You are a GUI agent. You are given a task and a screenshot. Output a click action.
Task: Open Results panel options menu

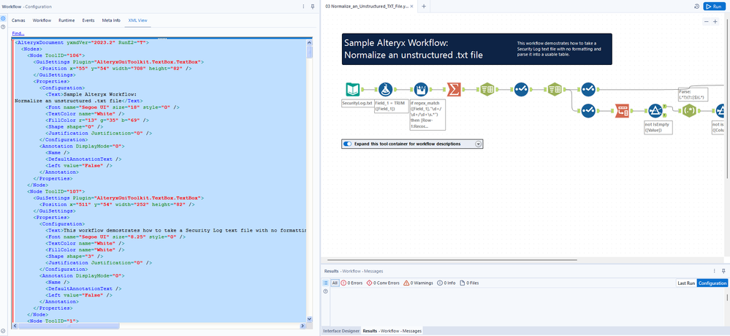715,270
